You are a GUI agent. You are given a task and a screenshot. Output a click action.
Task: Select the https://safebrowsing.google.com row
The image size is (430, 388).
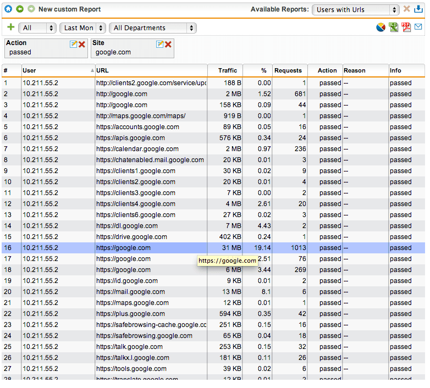[x=213, y=336]
